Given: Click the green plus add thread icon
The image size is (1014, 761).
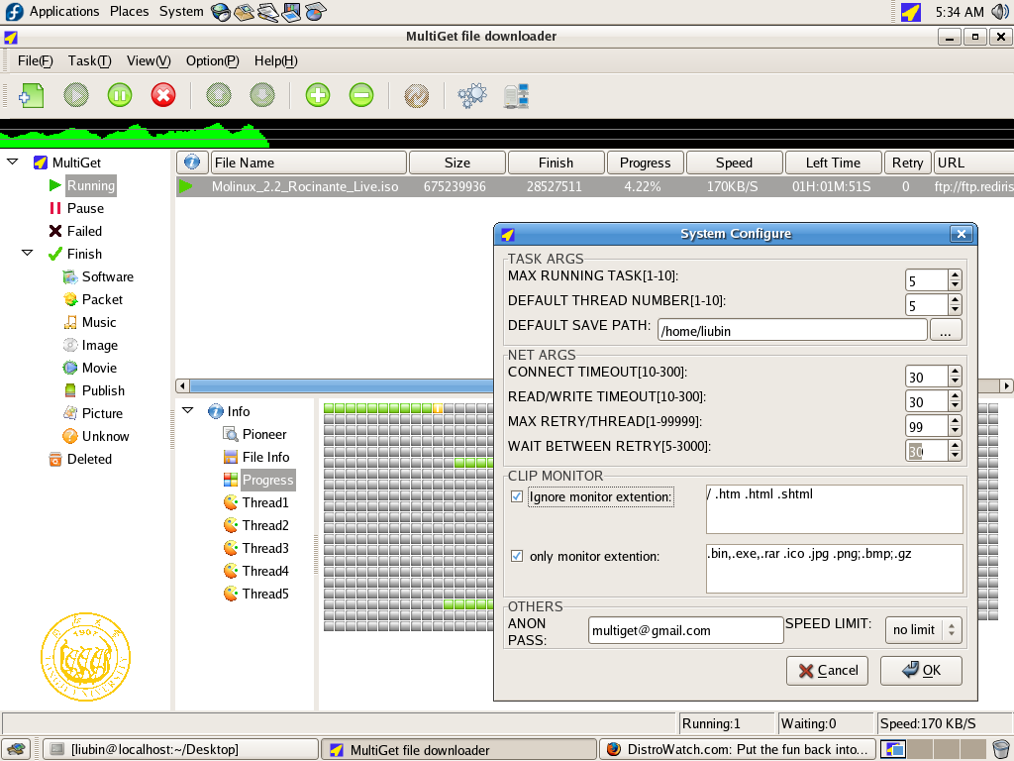Looking at the screenshot, I should (x=318, y=95).
